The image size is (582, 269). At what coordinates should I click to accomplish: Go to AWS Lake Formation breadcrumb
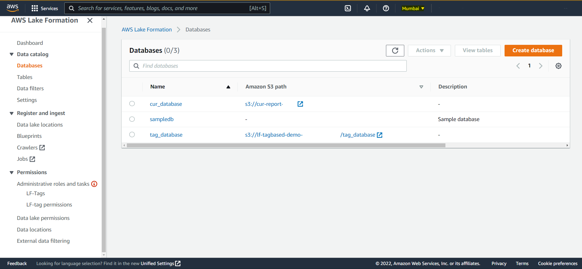(x=147, y=30)
